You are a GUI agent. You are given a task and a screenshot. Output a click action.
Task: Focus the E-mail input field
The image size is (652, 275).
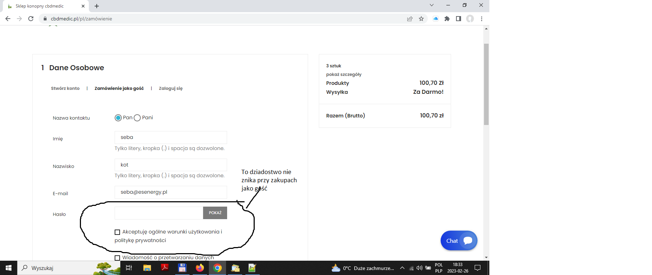point(171,192)
